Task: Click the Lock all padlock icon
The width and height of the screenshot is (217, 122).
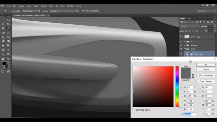Action: click(x=197, y=31)
